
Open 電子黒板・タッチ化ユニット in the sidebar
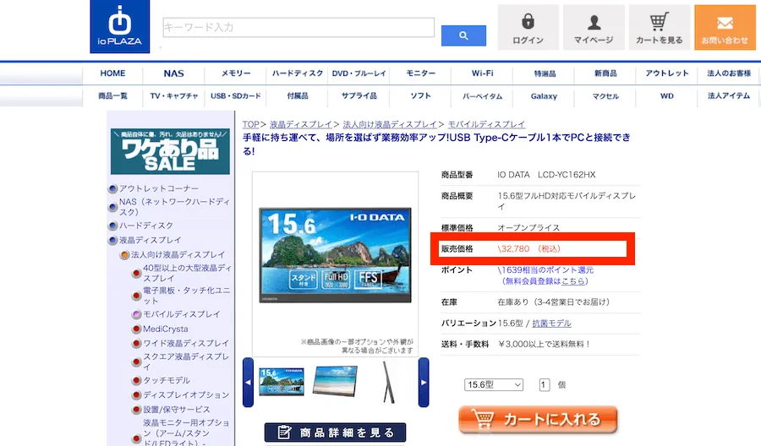tap(186, 296)
